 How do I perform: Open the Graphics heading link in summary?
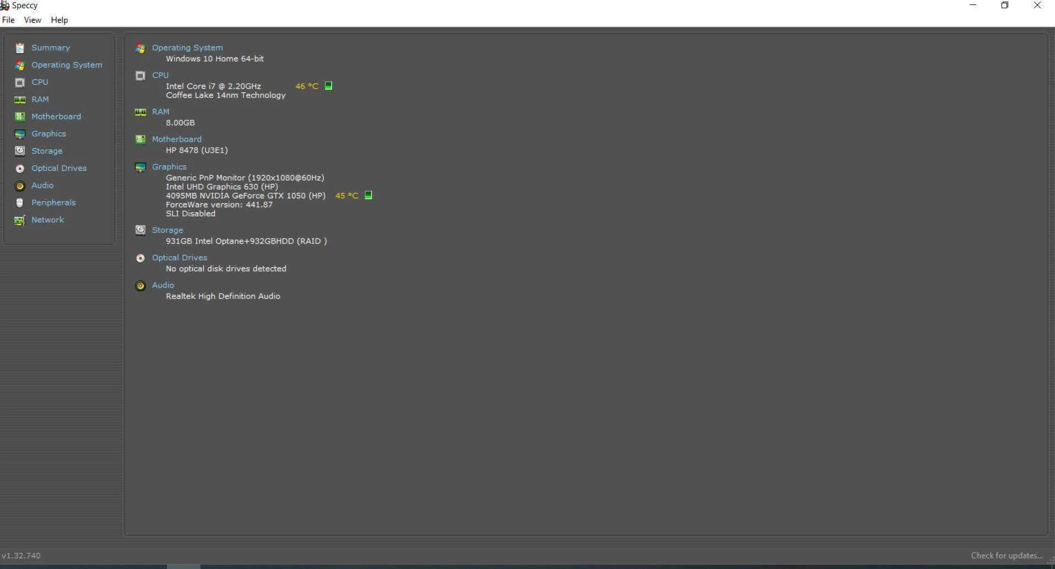[x=169, y=167]
